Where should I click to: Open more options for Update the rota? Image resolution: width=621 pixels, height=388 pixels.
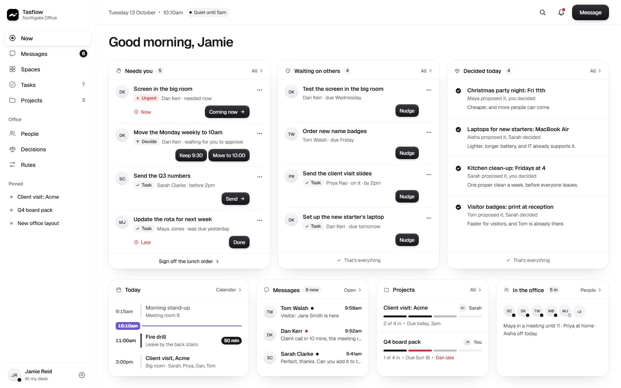tap(260, 220)
